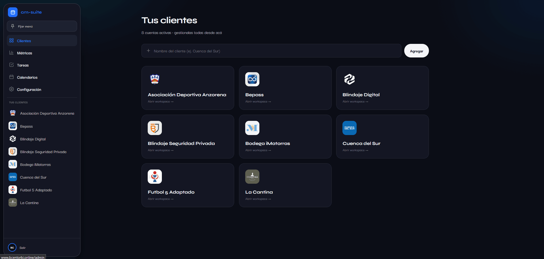The height and width of the screenshot is (259, 544).
Task: Click the Configuración gear icon
Action: pos(11,89)
